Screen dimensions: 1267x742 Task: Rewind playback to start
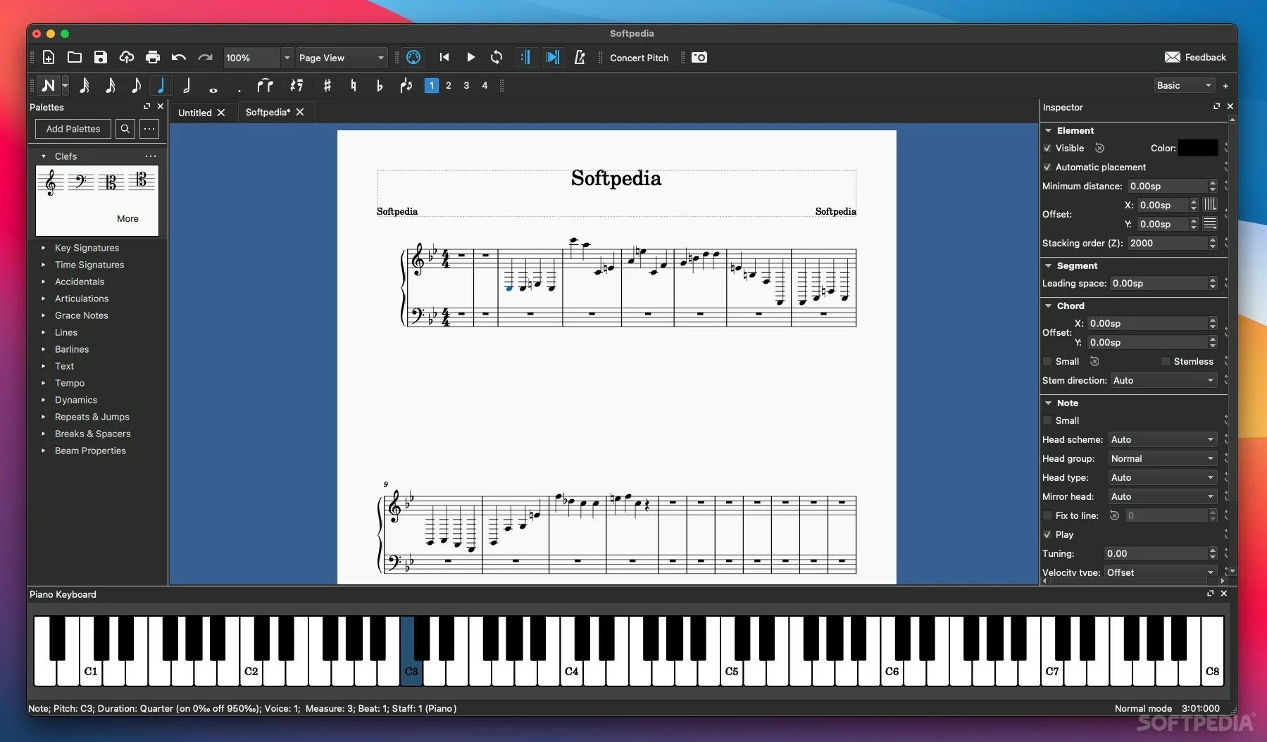point(444,58)
